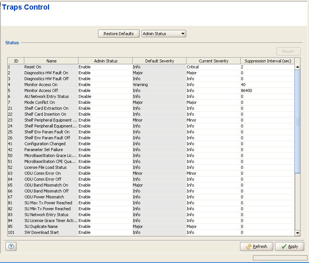
Task: Sort table by ID column header
Action: click(16, 61)
